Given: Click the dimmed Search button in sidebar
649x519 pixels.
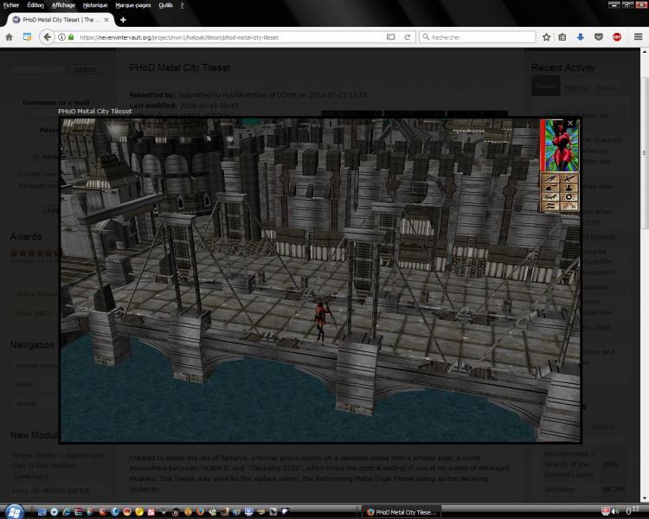Looking at the screenshot, I should (85, 68).
